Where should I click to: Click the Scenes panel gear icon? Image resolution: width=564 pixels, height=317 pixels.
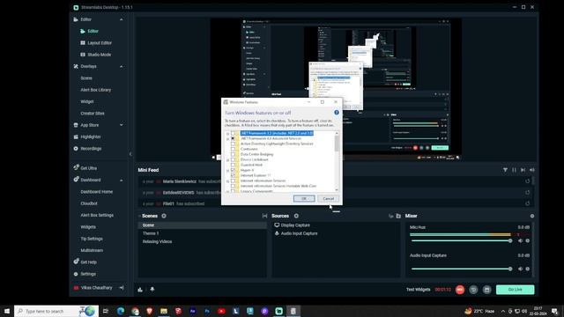pyautogui.click(x=164, y=216)
